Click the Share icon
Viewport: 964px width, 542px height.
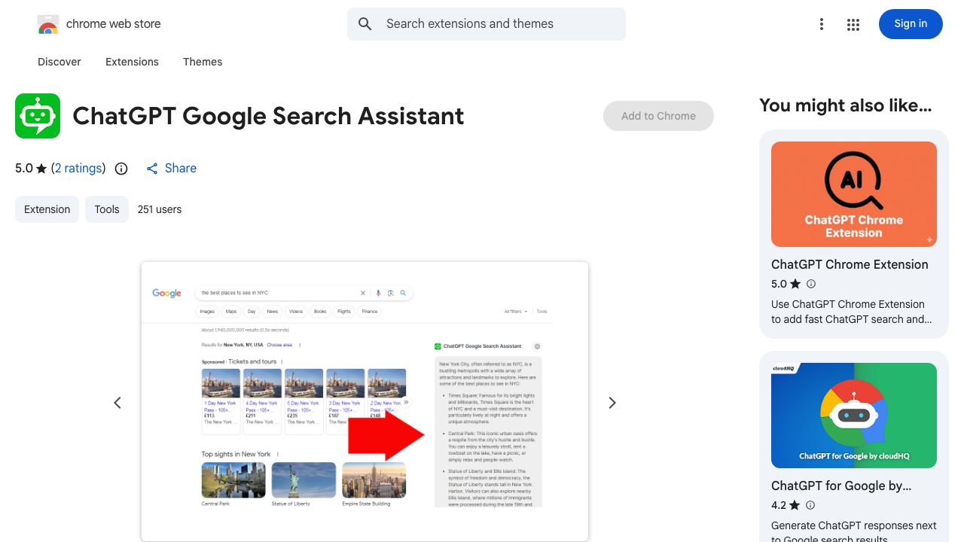(152, 169)
